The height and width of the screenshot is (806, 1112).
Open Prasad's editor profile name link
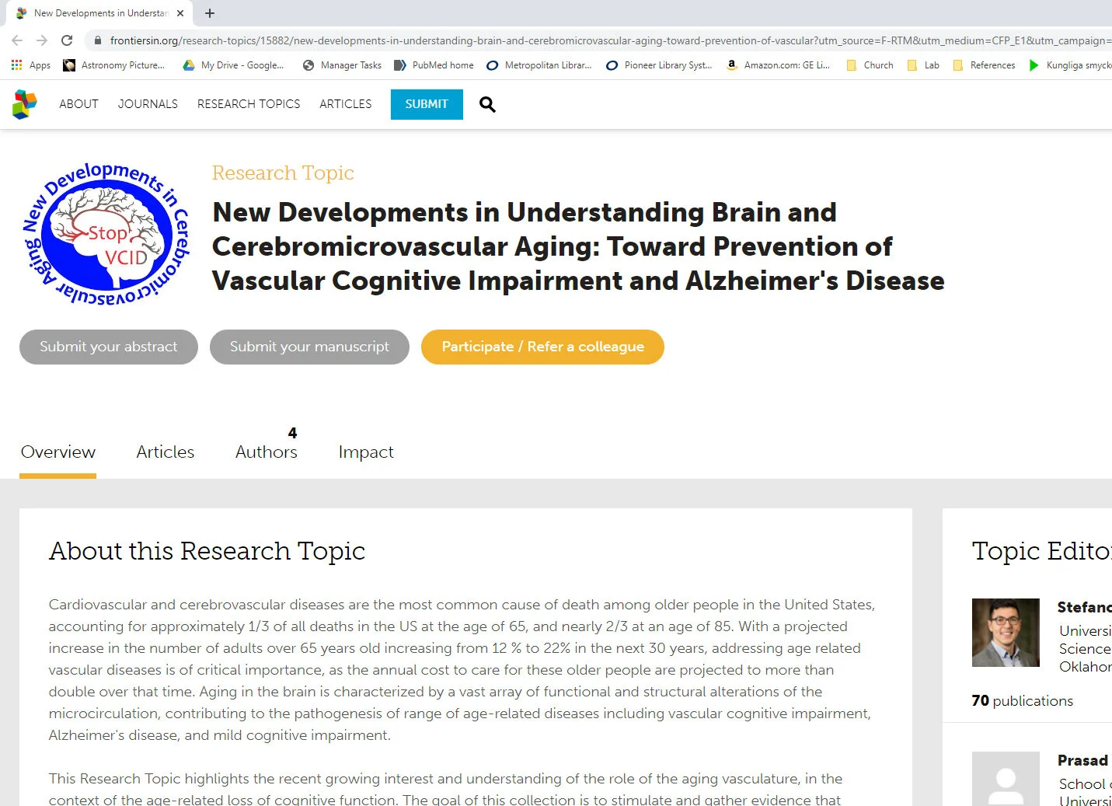pos(1083,760)
